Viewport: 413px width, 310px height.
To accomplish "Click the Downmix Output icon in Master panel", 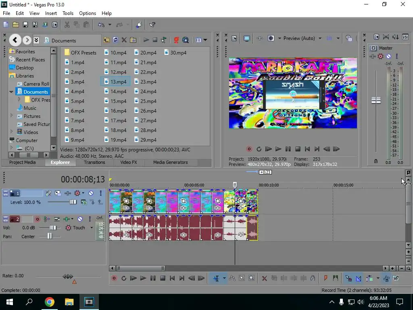I will pyautogui.click(x=386, y=37).
